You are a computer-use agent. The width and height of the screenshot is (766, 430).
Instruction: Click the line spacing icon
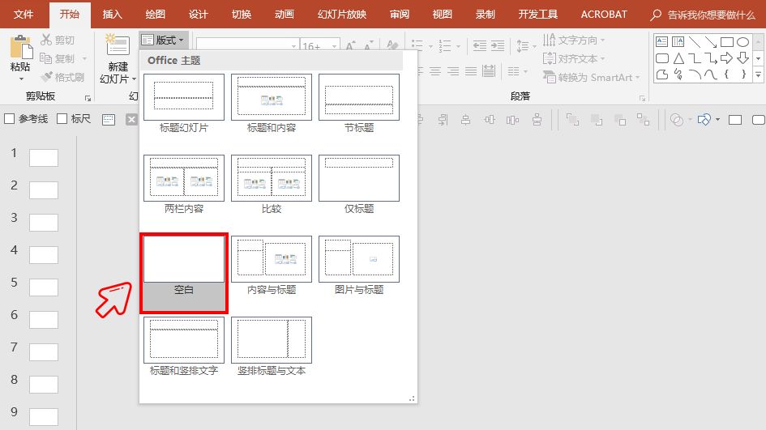[523, 46]
